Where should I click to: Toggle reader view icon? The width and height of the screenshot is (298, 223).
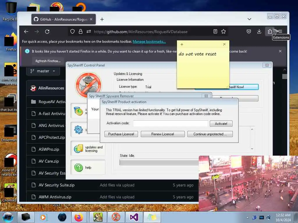pyautogui.click(x=215, y=31)
